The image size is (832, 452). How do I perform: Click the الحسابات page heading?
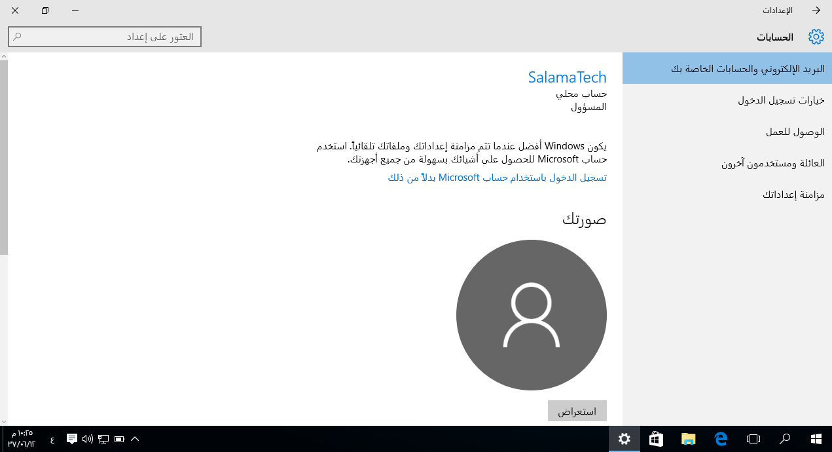click(775, 37)
